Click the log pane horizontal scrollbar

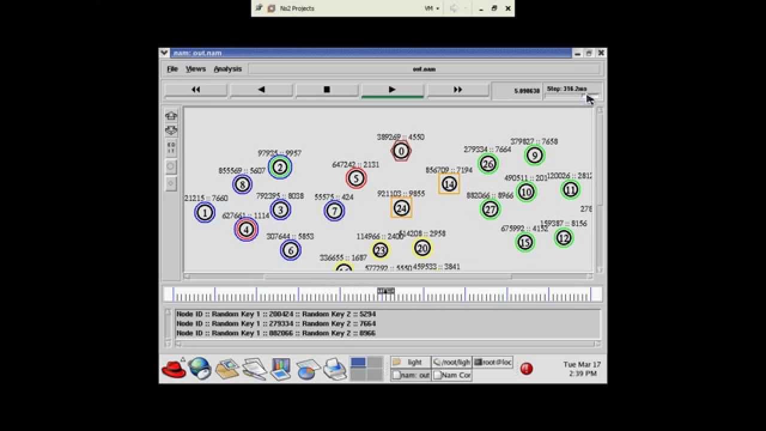pyautogui.click(x=388, y=344)
